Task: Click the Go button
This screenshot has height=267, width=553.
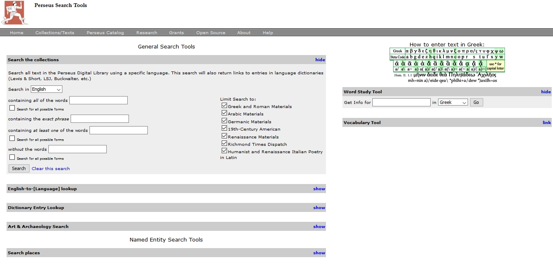Action: [x=476, y=102]
